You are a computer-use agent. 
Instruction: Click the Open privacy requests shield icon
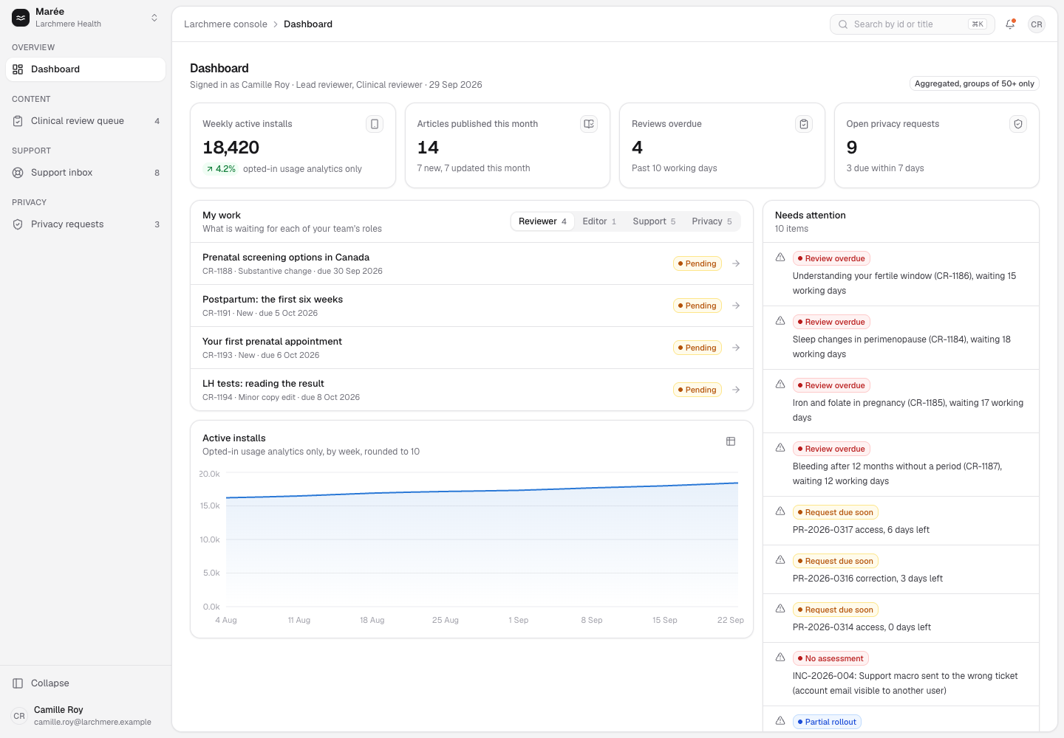click(1018, 124)
